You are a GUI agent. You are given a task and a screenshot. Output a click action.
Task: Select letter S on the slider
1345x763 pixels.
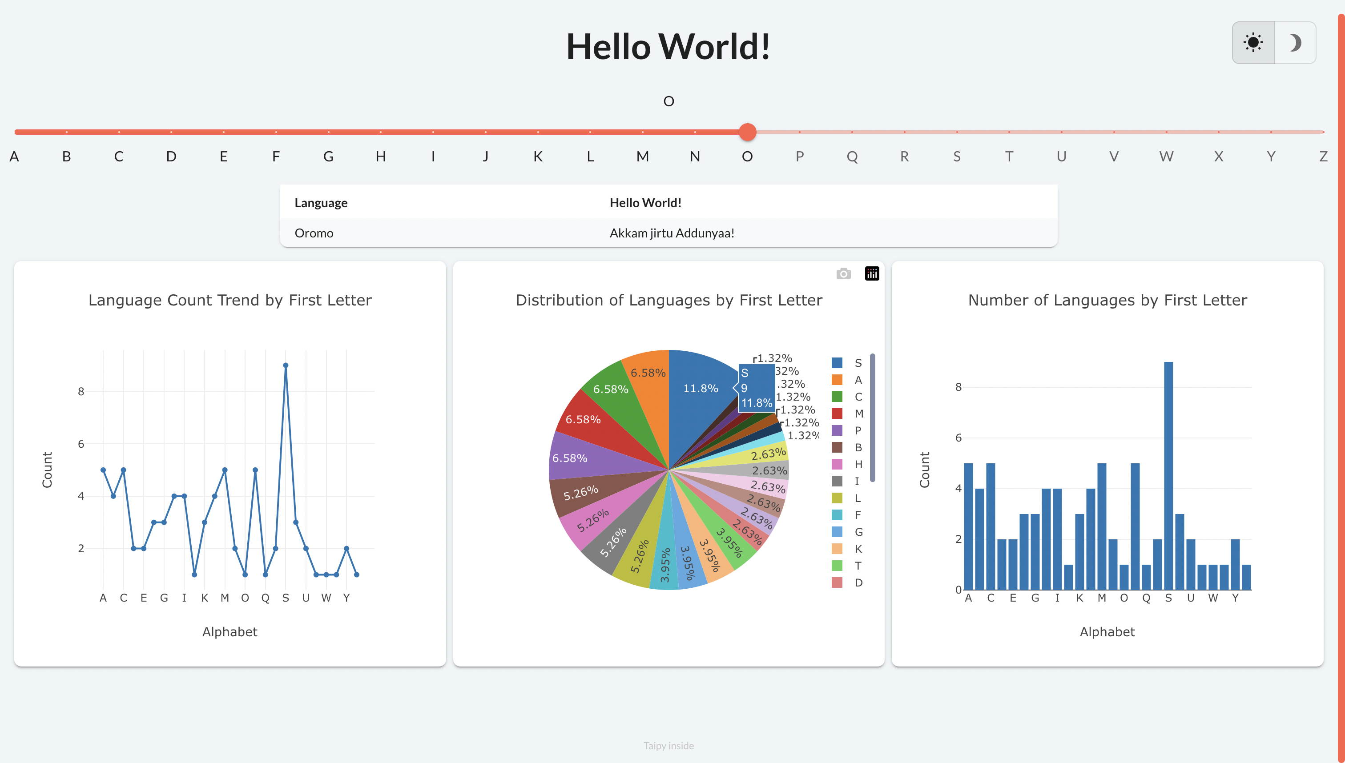pos(957,132)
